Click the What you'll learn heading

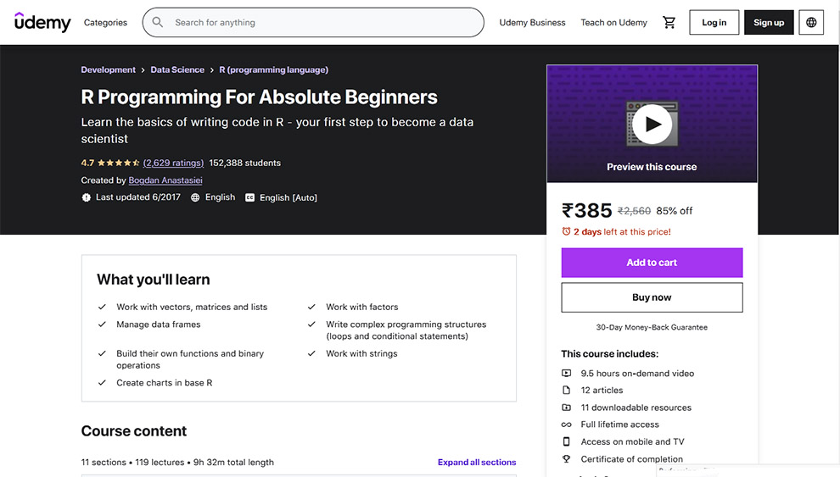[154, 280]
